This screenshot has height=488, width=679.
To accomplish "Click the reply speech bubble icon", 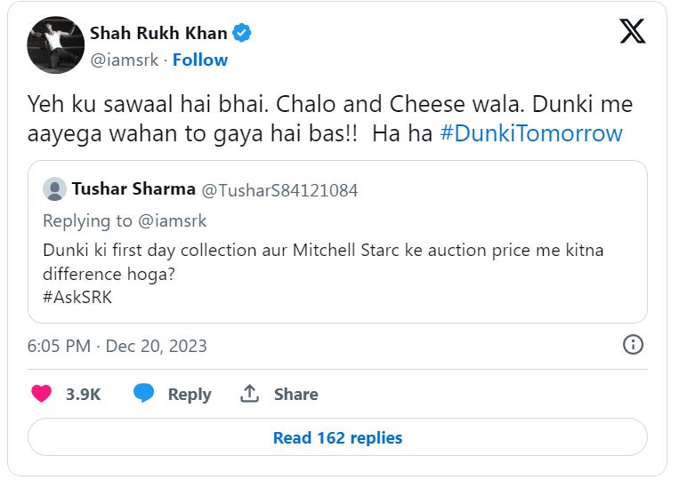I will click(144, 394).
